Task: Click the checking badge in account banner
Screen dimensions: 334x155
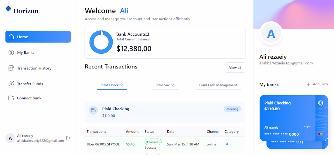Action: click(232, 109)
